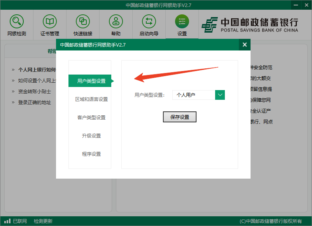312x226 pixels.
Task: Launch the 启动向导 wizard icon
Action: pyautogui.click(x=149, y=21)
